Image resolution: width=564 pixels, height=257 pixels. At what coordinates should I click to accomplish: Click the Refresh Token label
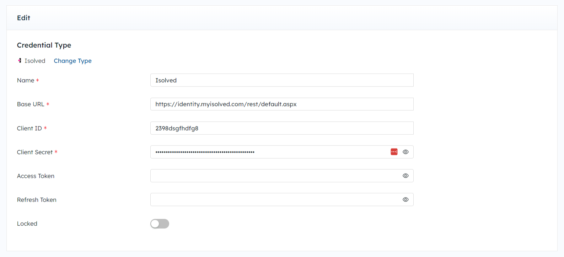37,200
